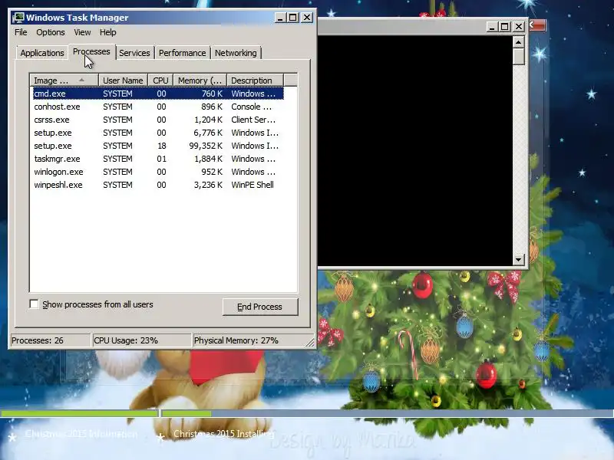The height and width of the screenshot is (460, 614).
Task: Open the Help menu
Action: pos(107,32)
